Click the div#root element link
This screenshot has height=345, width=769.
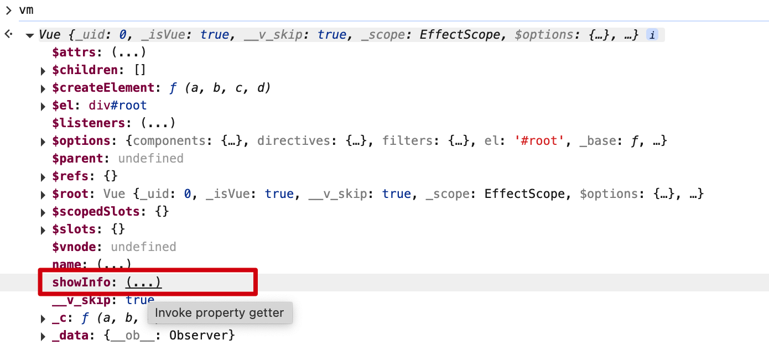[117, 105]
